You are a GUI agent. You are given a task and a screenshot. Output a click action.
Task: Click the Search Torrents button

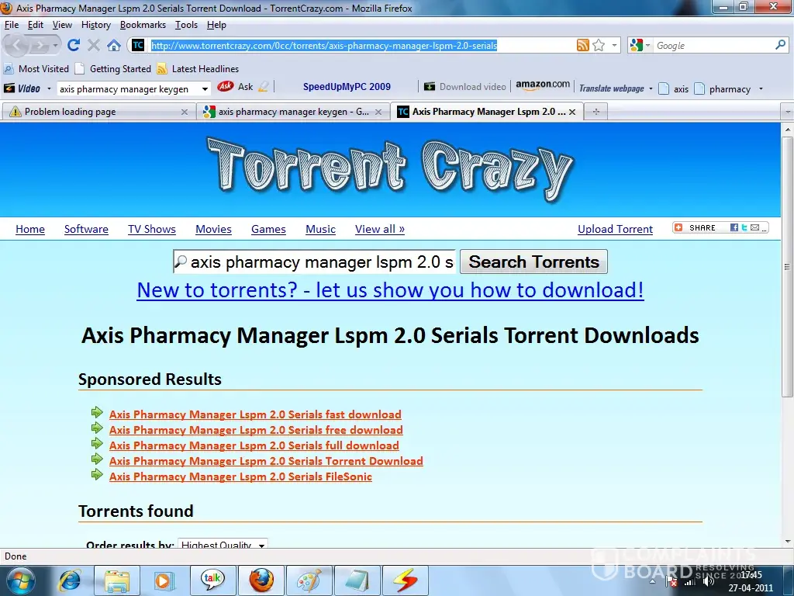pyautogui.click(x=533, y=262)
